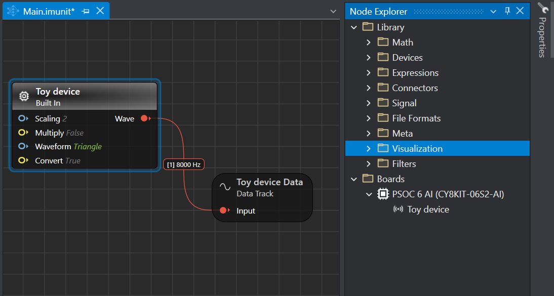Edit the Scaling value 2
554x296 pixels.
click(x=65, y=119)
